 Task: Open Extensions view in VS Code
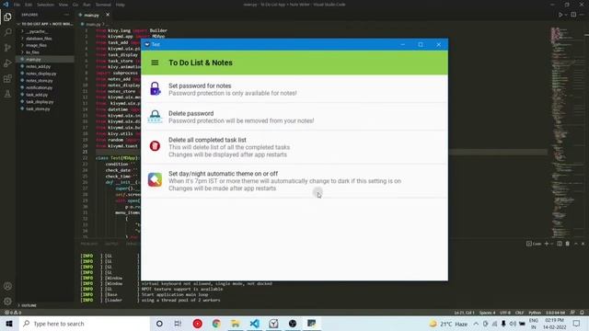click(7, 78)
